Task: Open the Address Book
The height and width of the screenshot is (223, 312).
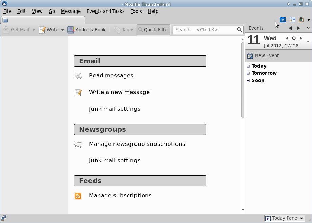Action: 86,30
